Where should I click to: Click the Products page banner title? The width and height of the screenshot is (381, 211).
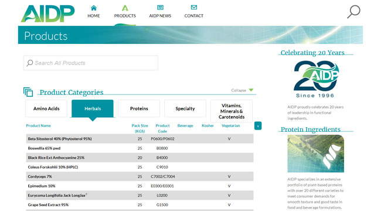pos(46,36)
